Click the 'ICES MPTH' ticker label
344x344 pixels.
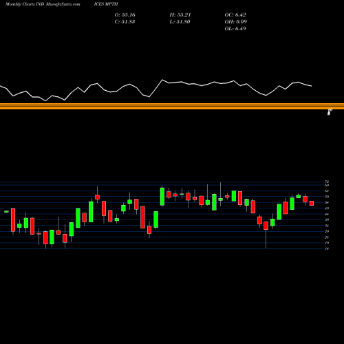click(x=106, y=4)
